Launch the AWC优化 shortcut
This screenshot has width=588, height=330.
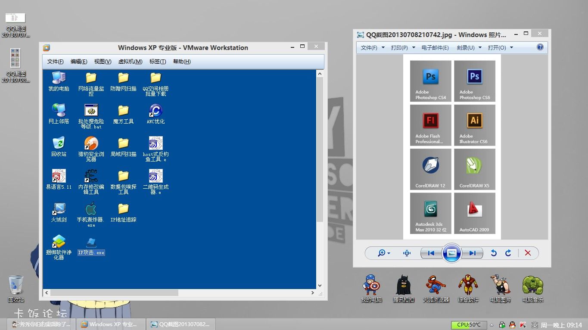pos(156,114)
